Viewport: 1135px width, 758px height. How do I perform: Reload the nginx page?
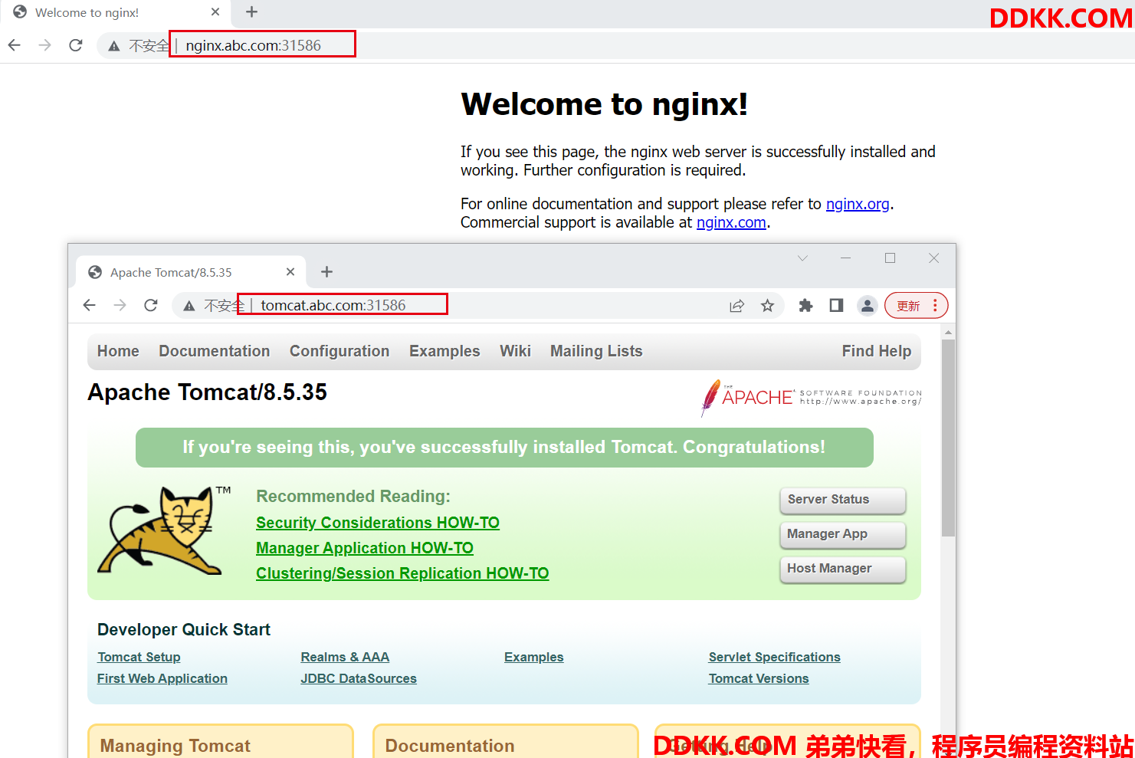[75, 45]
